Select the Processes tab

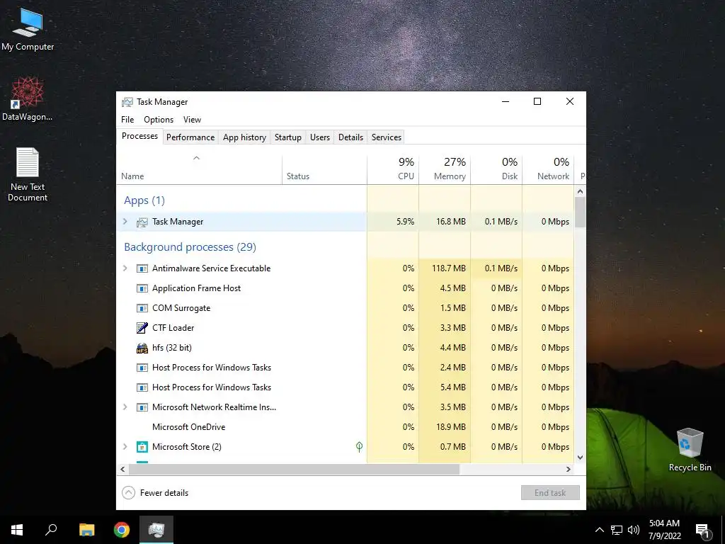pyautogui.click(x=139, y=136)
